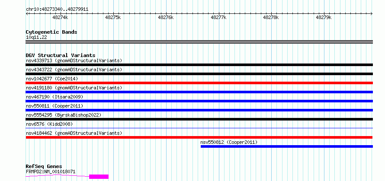Click the first nsv550811 (Cooper2011) label

[x=55, y=106]
